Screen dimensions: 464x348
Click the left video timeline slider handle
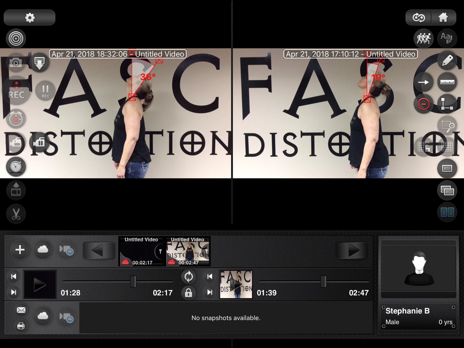tap(133, 281)
